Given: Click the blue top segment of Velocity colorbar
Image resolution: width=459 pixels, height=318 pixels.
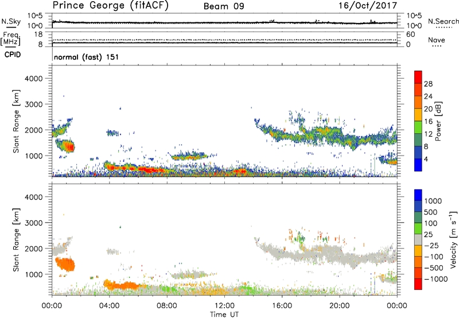Looking at the screenshot, I should [x=418, y=195].
